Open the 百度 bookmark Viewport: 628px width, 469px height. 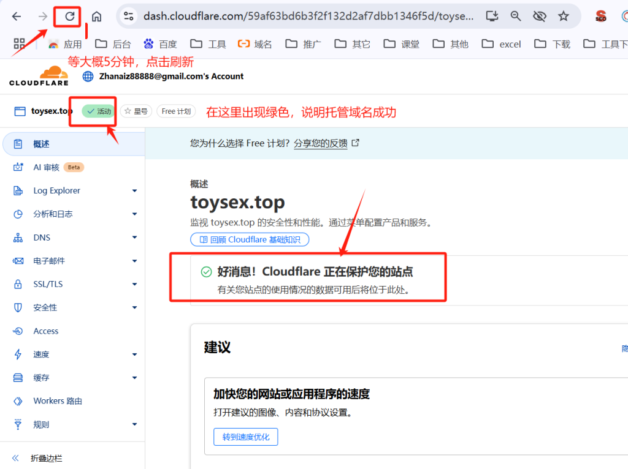pos(160,44)
